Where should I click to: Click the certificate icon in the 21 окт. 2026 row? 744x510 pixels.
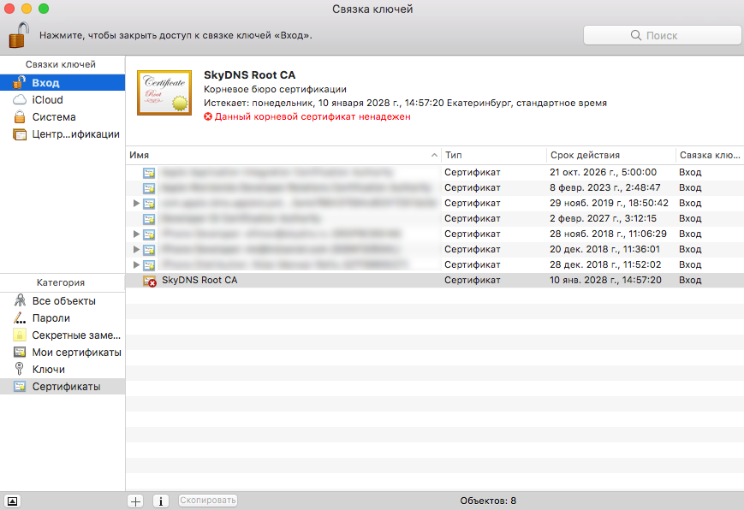point(149,173)
